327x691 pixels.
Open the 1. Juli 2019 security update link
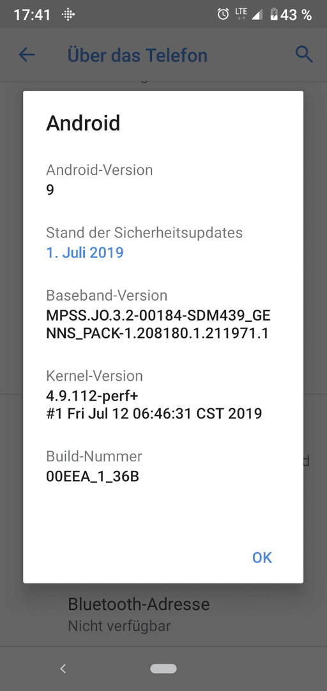point(85,253)
